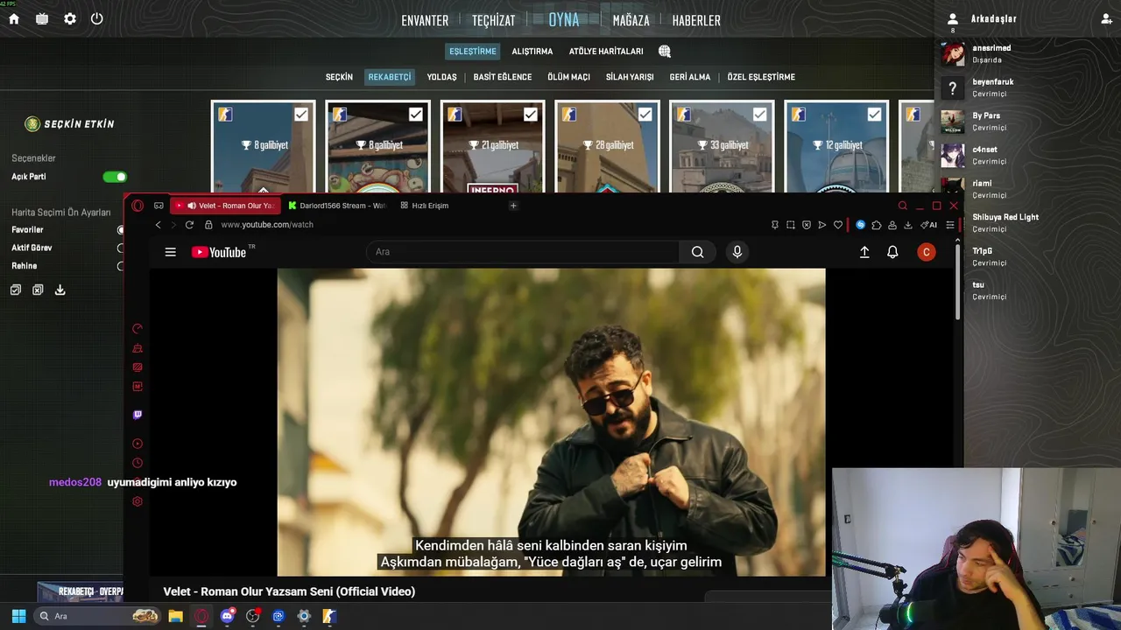Open the CS2 watch TV icon
1121x630 pixels.
[41, 18]
